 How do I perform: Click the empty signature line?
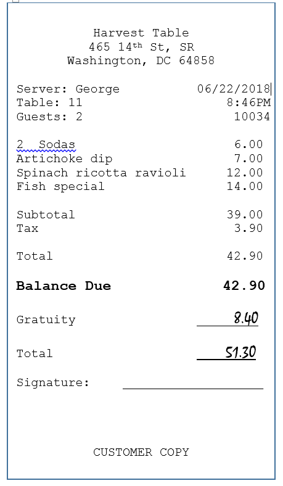click(x=193, y=387)
